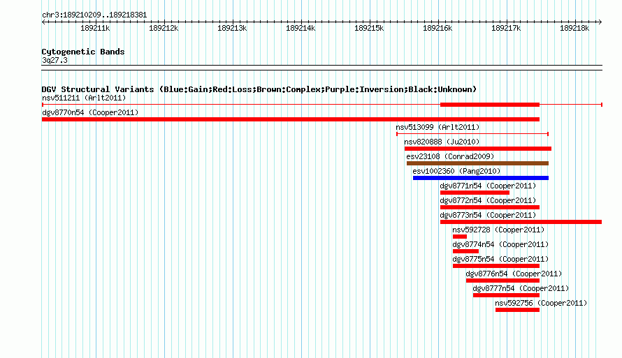The width and height of the screenshot is (622, 358).
Task: Click the red nsv820888 loss bar
Action: click(x=478, y=149)
